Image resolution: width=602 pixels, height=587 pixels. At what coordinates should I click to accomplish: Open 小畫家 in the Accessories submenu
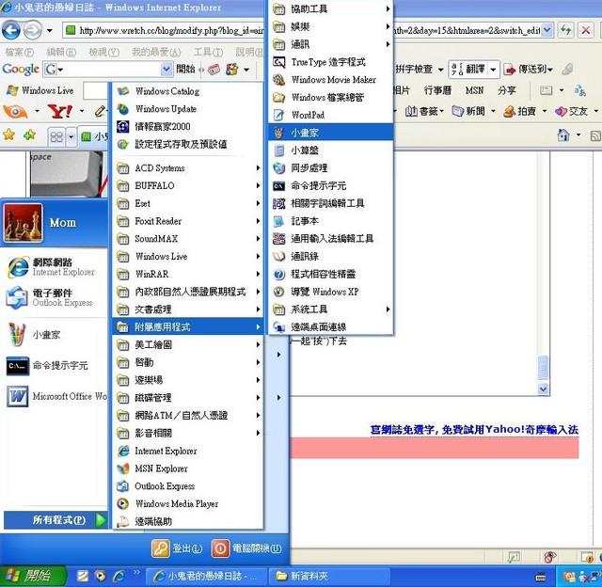pyautogui.click(x=330, y=133)
